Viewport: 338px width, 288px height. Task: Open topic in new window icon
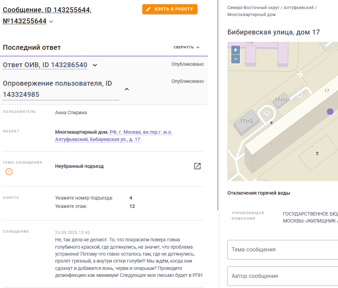(197, 166)
